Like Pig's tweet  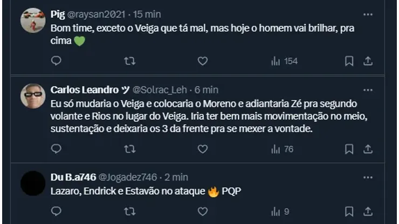pos(202,61)
